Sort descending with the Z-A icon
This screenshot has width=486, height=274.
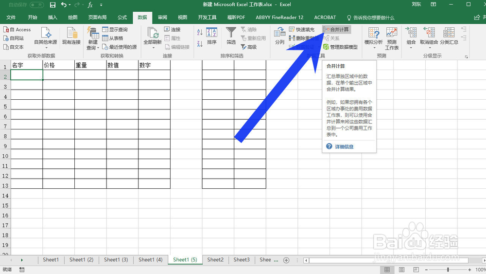pos(200,44)
